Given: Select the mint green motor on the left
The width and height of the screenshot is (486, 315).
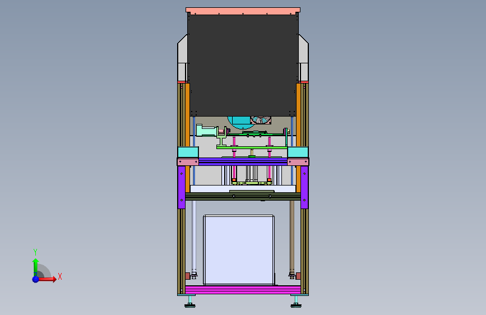Looking at the screenshot, I should [x=207, y=131].
